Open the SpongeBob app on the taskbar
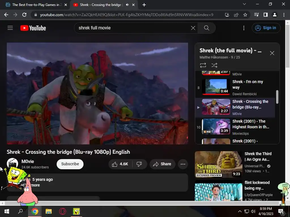This screenshot has width=290, height=217. pos(76,211)
